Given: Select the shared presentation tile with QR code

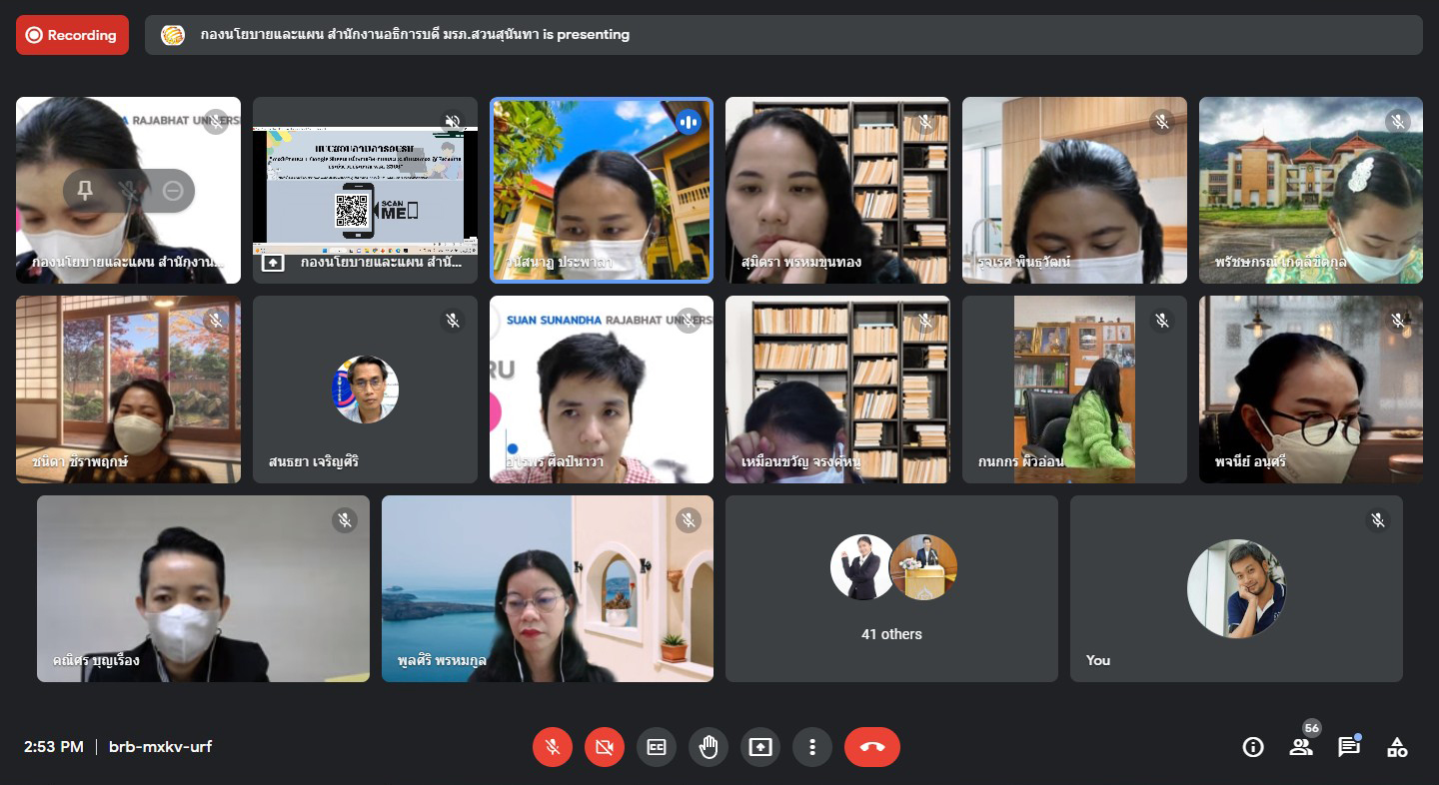Looking at the screenshot, I should pos(365,190).
